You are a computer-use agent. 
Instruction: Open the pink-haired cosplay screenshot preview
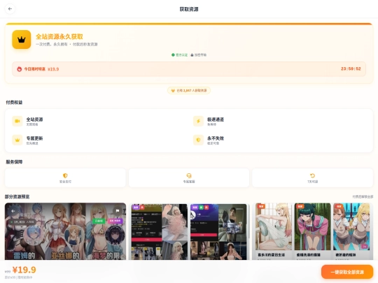(159, 232)
